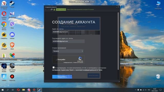This screenshot has width=164, height=92.
Task: Click the network icon in system tray
Action: coord(143,90)
